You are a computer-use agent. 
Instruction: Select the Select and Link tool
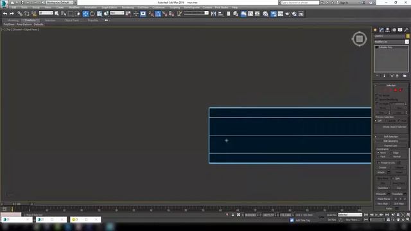click(x=20, y=13)
